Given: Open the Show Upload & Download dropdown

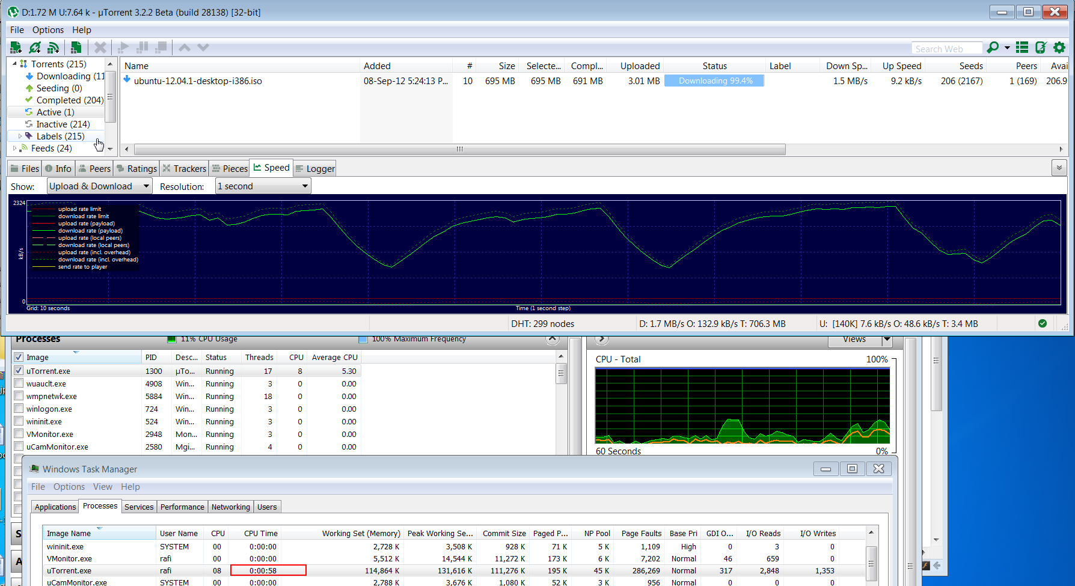Looking at the screenshot, I should (x=99, y=186).
